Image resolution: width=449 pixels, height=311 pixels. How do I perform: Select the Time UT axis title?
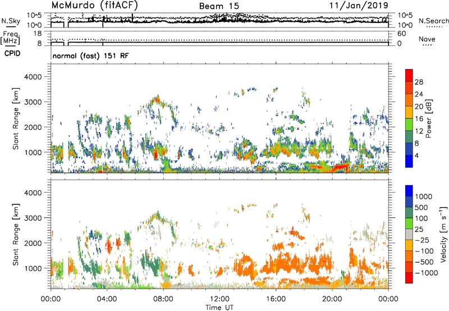(219, 308)
